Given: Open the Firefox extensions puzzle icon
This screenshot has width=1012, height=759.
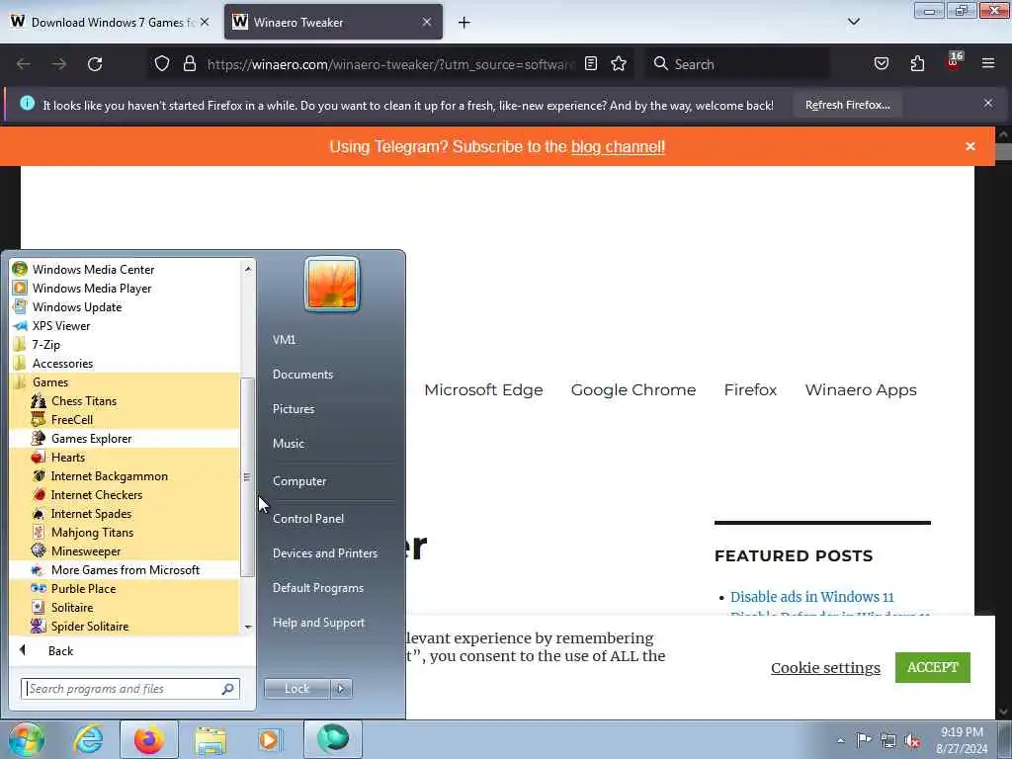Looking at the screenshot, I should click(917, 64).
